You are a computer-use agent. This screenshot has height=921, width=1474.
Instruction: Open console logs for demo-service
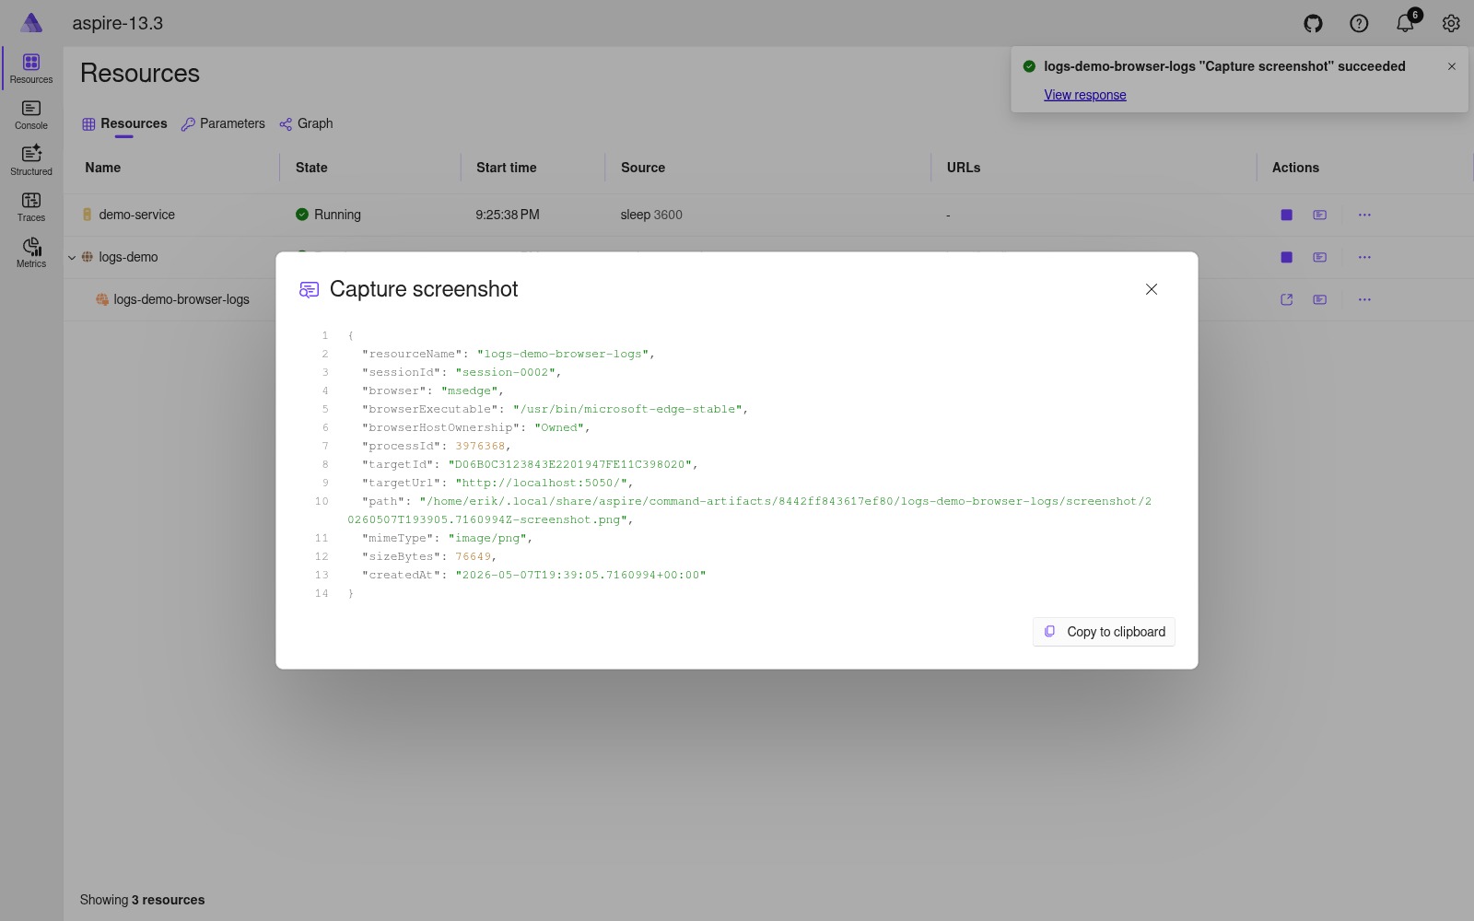1320,215
